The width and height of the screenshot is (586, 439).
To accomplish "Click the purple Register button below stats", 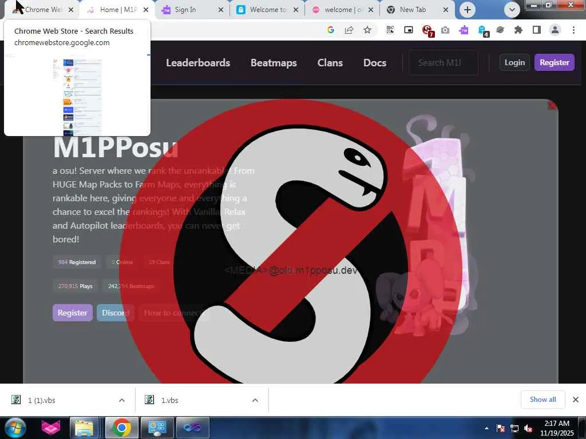I will click(73, 313).
